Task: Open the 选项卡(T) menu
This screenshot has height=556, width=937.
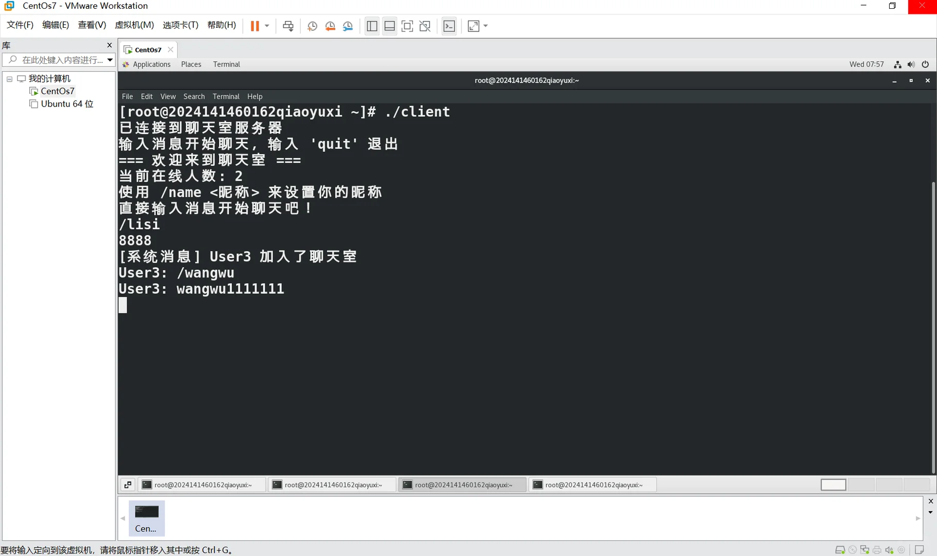Action: (180, 25)
